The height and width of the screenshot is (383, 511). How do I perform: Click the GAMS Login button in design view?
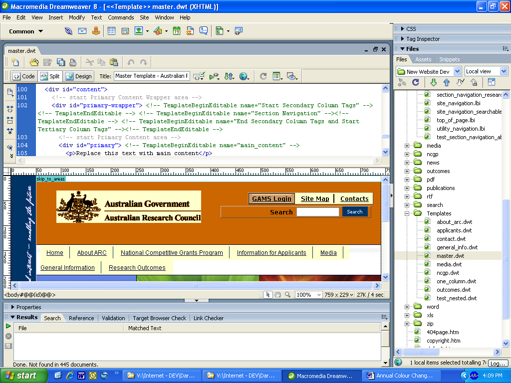click(271, 198)
